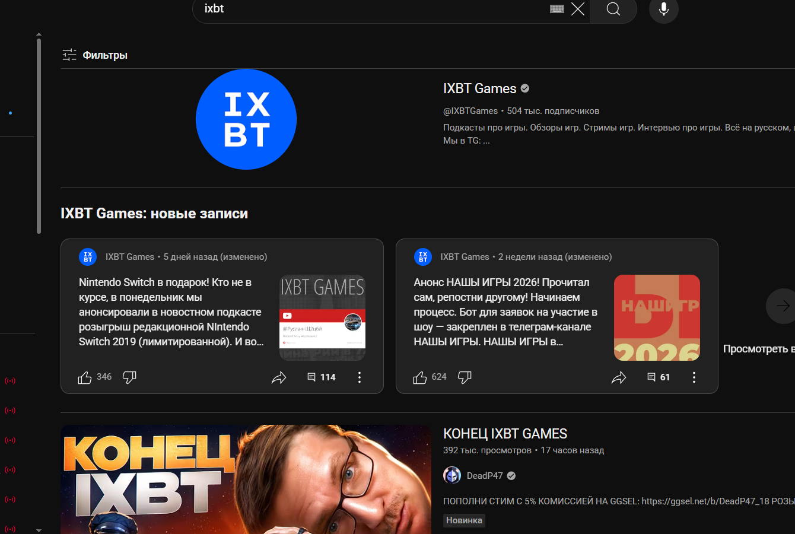Click the "392 тыс. просмотров" view count
The image size is (795, 534).
click(x=487, y=450)
